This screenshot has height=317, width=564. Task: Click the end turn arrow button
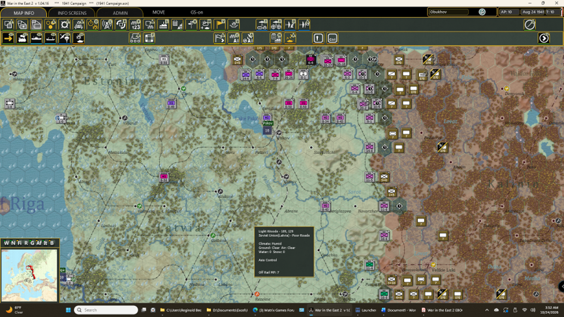(544, 38)
